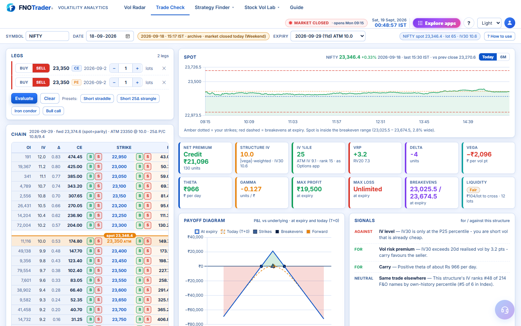Click the Fair liquidity badge
This screenshot has height=326, width=521.
(x=473, y=190)
